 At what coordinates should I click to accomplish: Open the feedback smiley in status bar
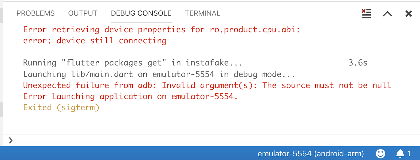[380, 153]
